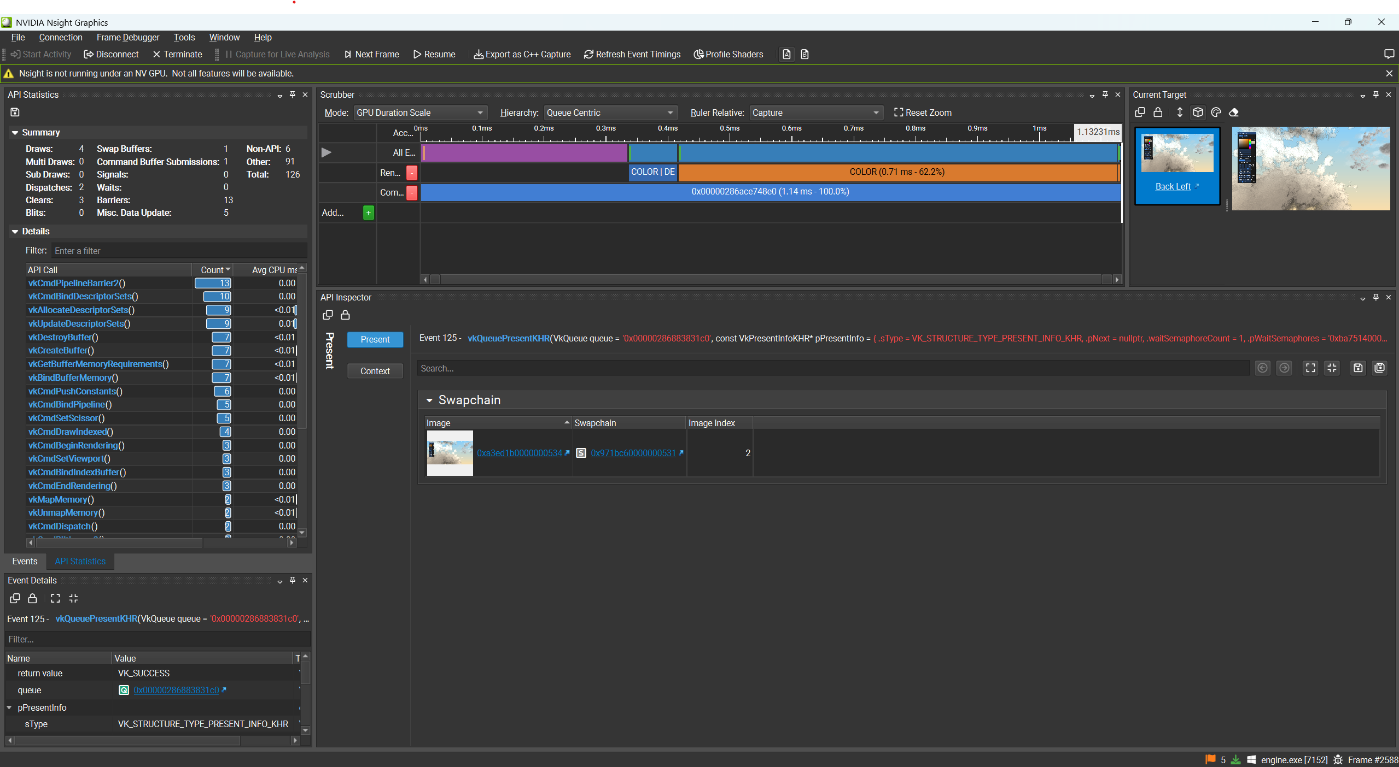Image resolution: width=1399 pixels, height=767 pixels.
Task: Collapse the Swapchain section
Action: tap(429, 400)
